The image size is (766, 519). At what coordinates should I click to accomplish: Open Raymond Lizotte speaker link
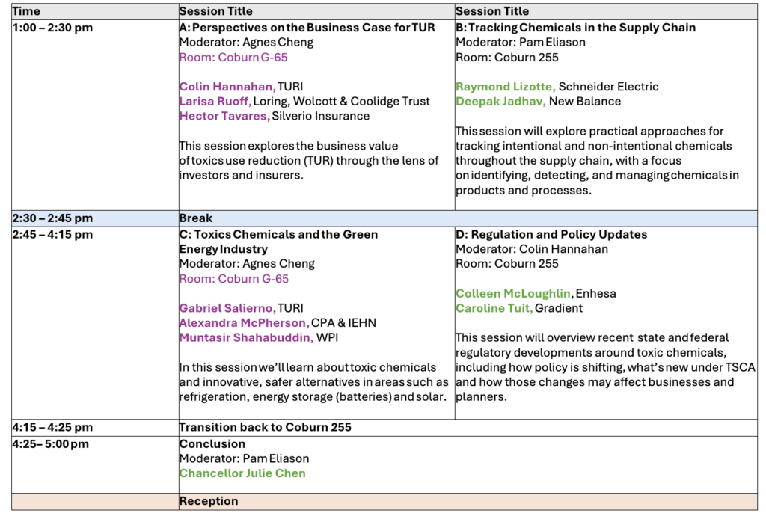505,87
